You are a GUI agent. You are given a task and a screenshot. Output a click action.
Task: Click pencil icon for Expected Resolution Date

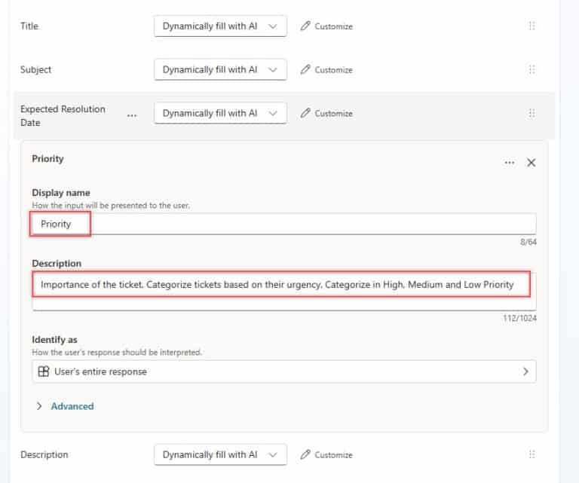click(x=305, y=114)
